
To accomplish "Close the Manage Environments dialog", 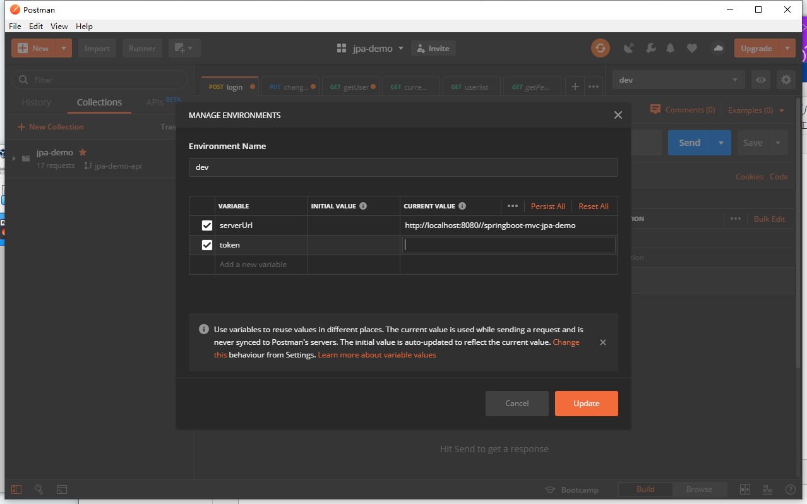I will 618,115.
